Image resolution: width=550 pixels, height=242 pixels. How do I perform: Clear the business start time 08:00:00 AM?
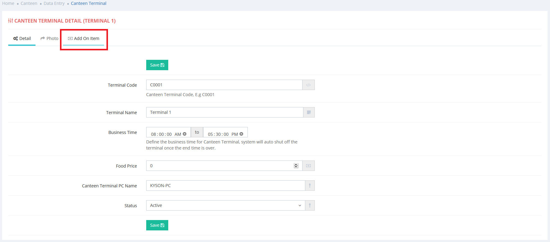[184, 134]
